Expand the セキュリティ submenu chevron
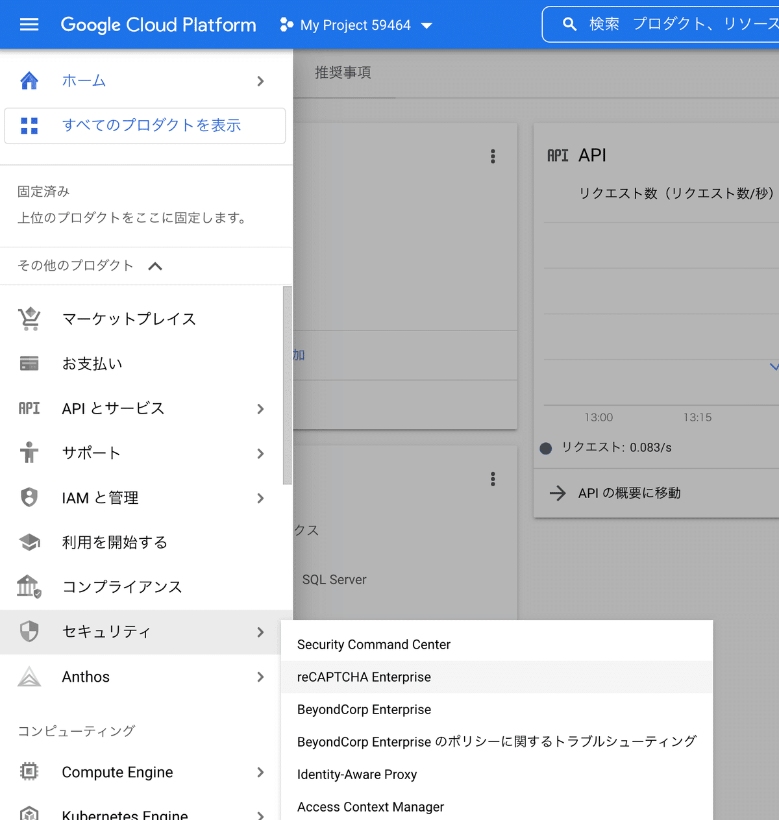Screen dimensions: 779x820 click(x=260, y=632)
